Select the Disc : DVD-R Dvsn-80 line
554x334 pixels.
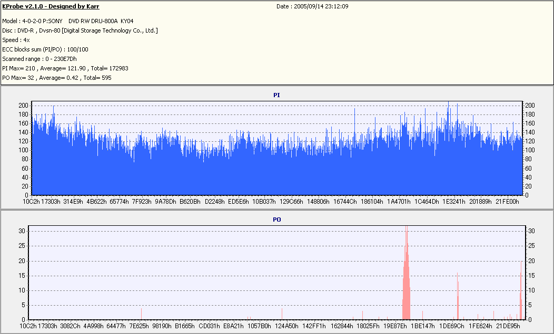(80, 30)
